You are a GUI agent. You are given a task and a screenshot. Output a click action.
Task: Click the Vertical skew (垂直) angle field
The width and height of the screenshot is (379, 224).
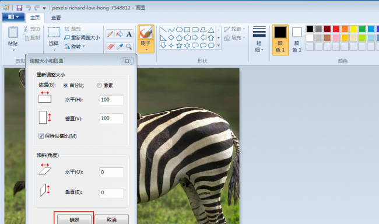coord(111,192)
